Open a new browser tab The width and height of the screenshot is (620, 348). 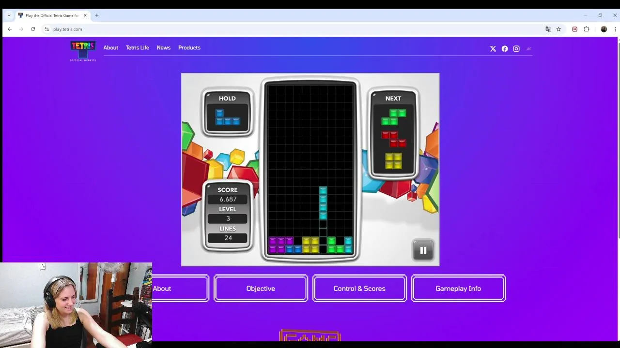97,15
